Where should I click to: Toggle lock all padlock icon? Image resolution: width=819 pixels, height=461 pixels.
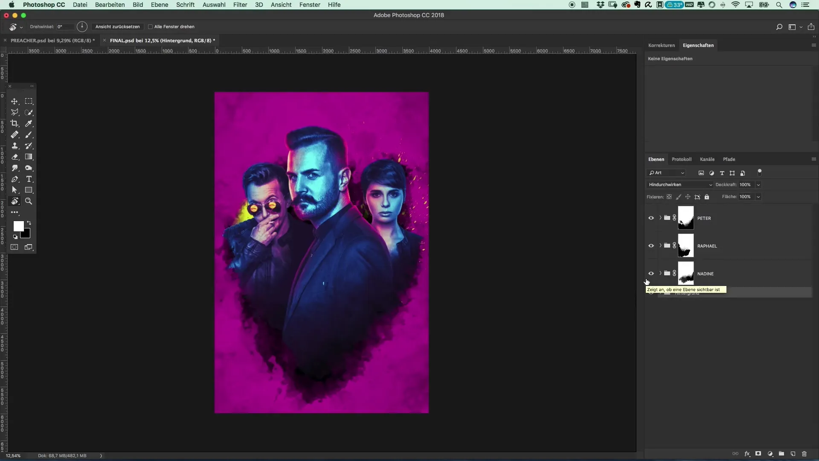point(707,197)
